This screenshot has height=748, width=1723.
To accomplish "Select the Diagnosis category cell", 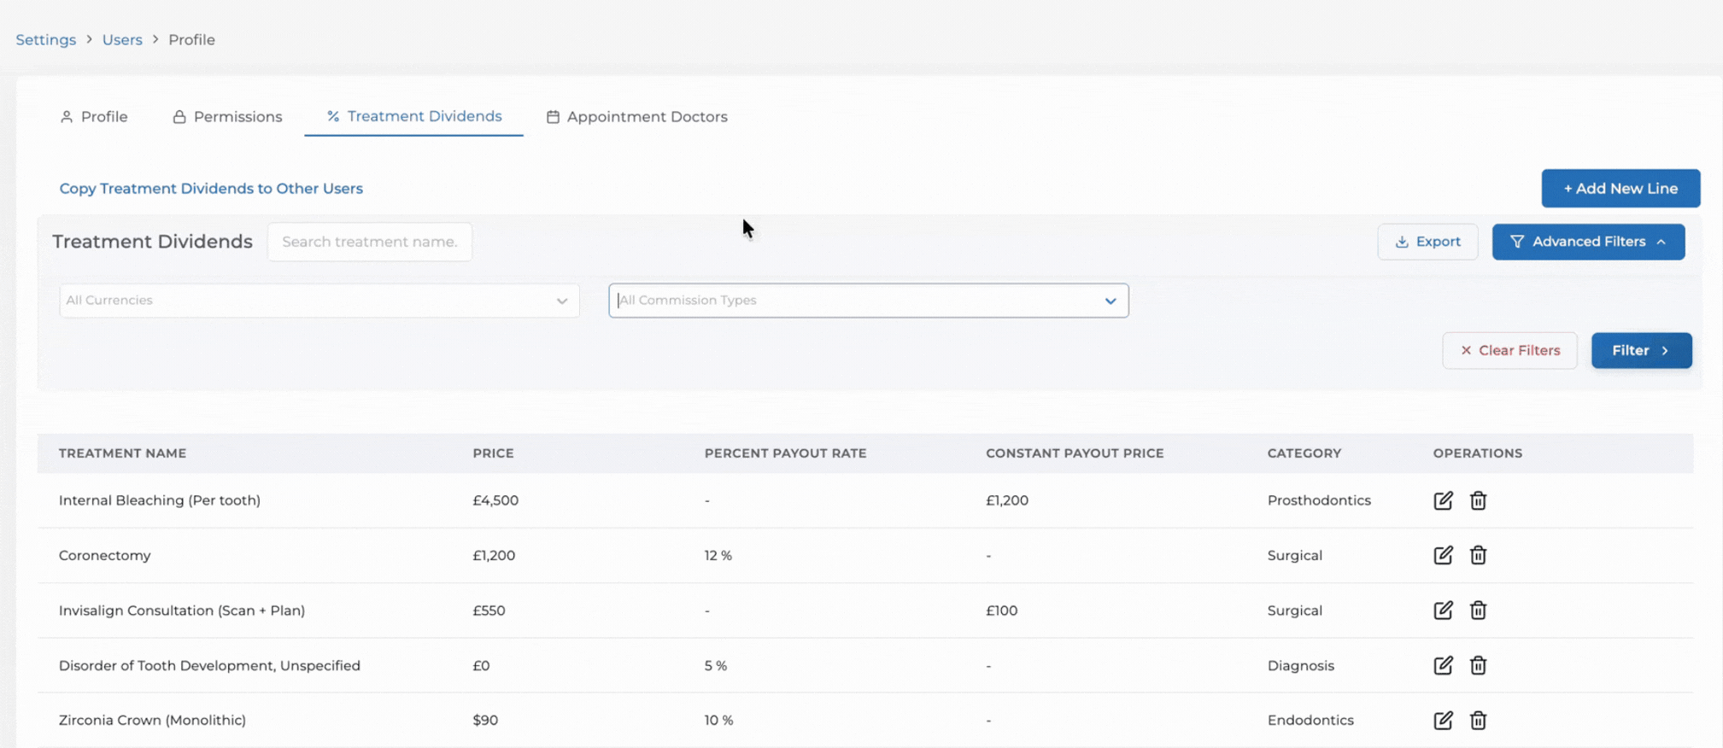I will coord(1300,665).
